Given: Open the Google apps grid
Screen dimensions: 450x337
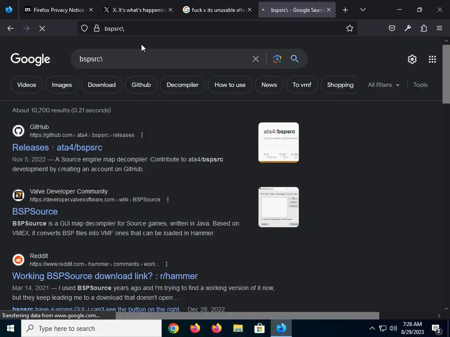Looking at the screenshot, I should 432,59.
